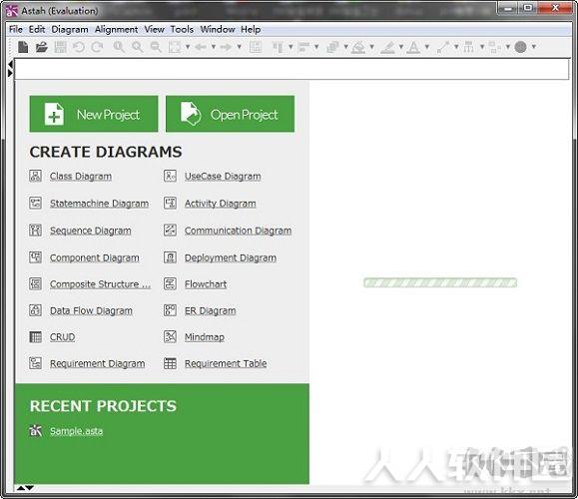Image resolution: width=578 pixels, height=499 pixels.
Task: Toggle bottom panel with up-down arrows
Action: [x=25, y=488]
